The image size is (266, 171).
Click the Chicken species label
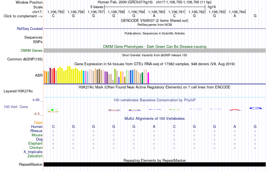coord(36,148)
